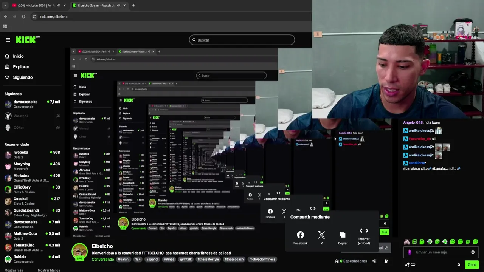Click the Inicio home icon
This screenshot has height=272, width=484.
click(7, 56)
